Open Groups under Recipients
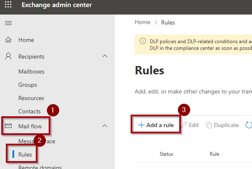 pyautogui.click(x=27, y=85)
